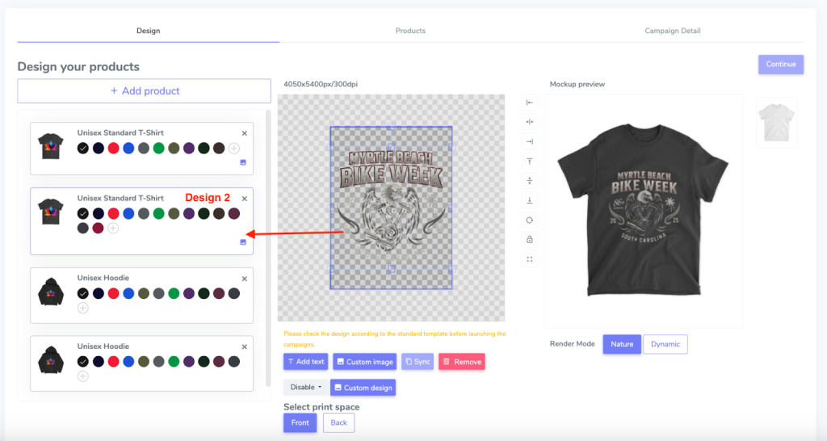Click the Continue button
This screenshot has height=441, width=827.
coord(781,65)
